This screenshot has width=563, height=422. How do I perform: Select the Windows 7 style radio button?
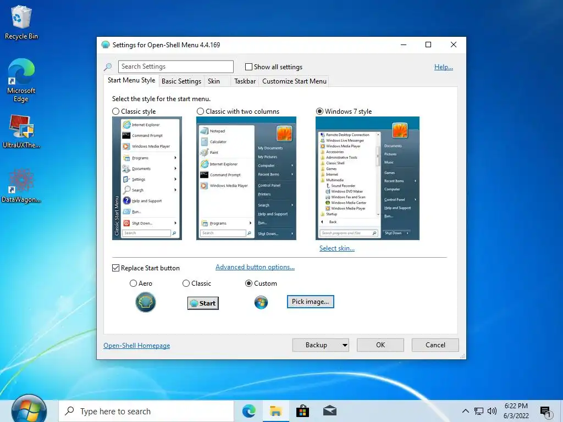pyautogui.click(x=319, y=112)
